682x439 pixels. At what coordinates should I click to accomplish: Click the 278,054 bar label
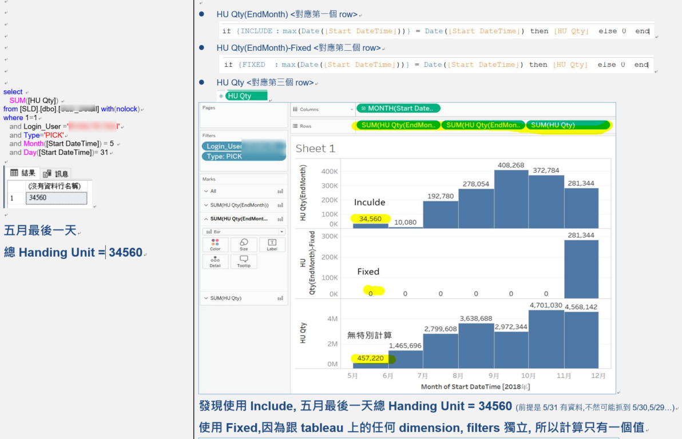[476, 184]
